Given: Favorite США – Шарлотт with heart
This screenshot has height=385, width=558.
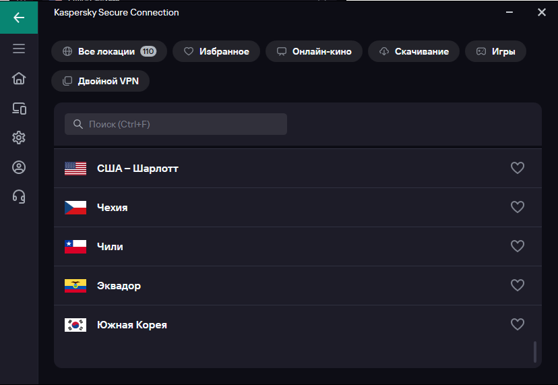Looking at the screenshot, I should click(518, 168).
